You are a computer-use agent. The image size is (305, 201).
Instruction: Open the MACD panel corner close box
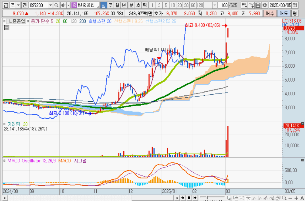pos(302,160)
